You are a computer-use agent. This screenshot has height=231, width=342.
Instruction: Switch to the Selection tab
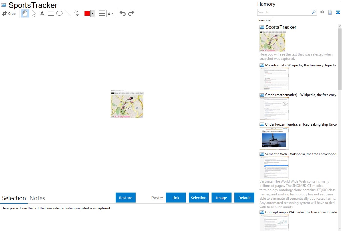14,198
